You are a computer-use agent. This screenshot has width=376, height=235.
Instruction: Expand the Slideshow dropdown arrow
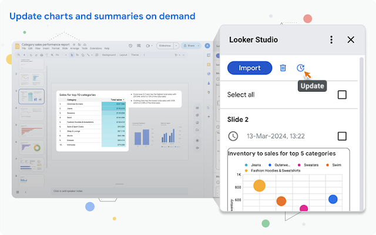click(x=176, y=46)
